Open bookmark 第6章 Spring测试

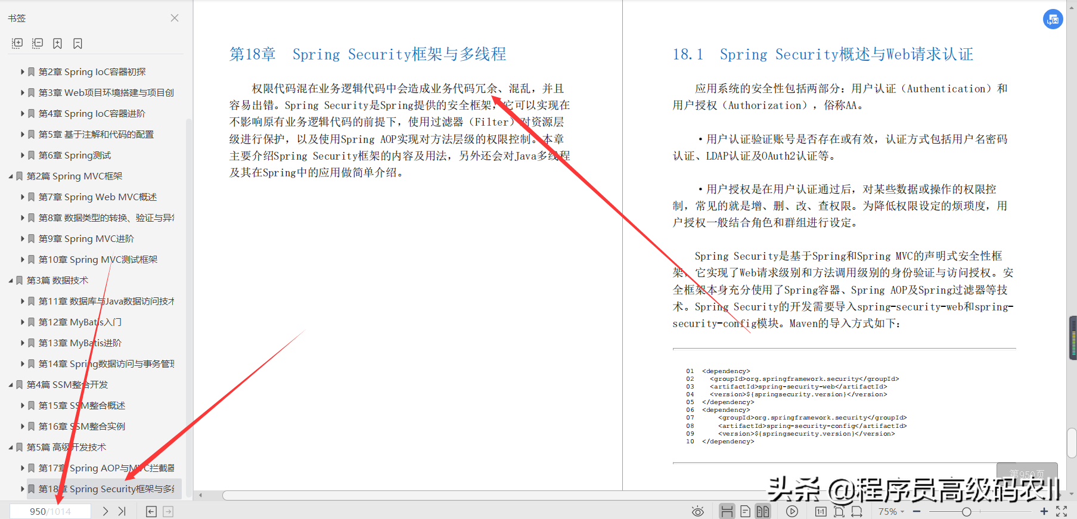tap(75, 155)
